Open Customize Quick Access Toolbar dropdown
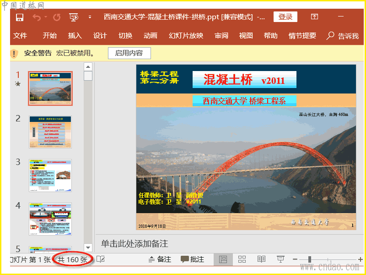 click(x=90, y=17)
